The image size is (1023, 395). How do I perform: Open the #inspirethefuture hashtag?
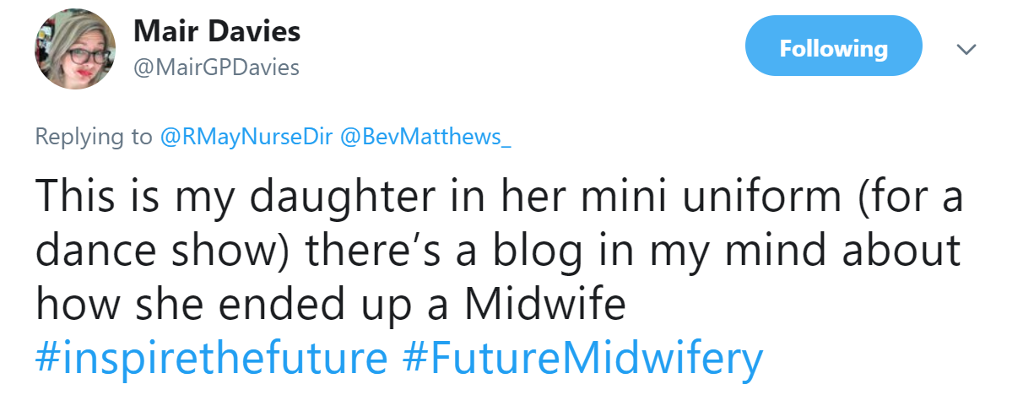point(211,357)
